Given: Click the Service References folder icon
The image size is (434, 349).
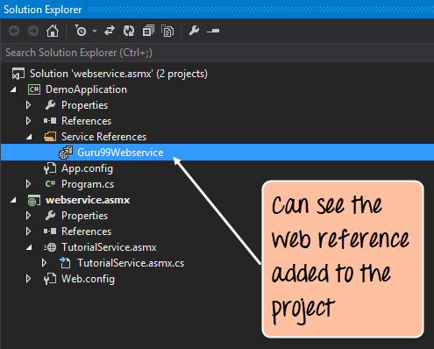Looking at the screenshot, I should (x=50, y=137).
